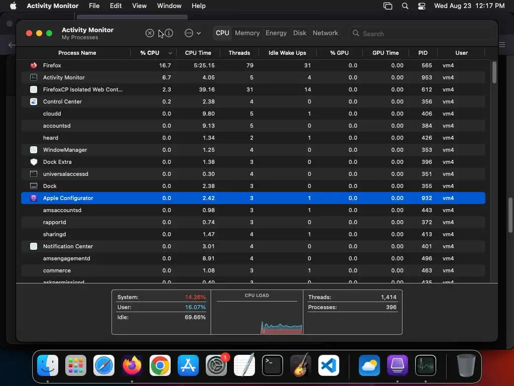This screenshot has width=514, height=386.
Task: Switch to the Network tab
Action: [x=325, y=33]
